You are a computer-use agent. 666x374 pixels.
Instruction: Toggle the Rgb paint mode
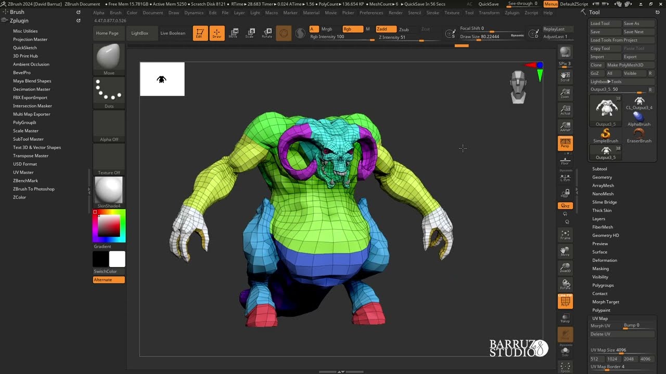[352, 29]
